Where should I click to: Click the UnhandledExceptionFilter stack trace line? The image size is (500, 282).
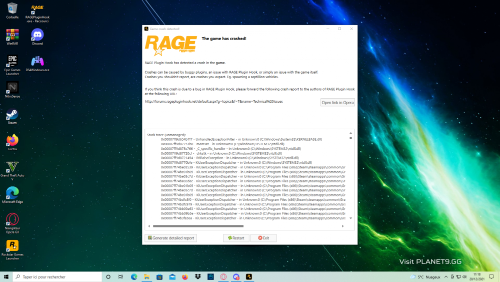(x=241, y=140)
